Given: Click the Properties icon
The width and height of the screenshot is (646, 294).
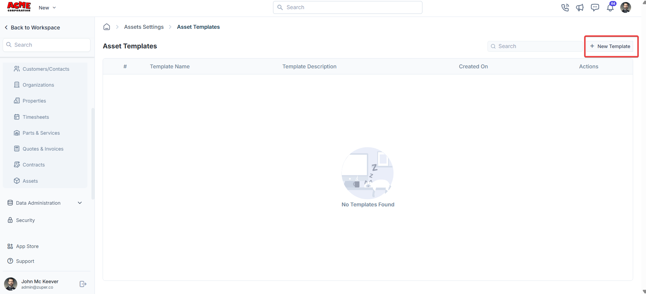Looking at the screenshot, I should coord(17,100).
